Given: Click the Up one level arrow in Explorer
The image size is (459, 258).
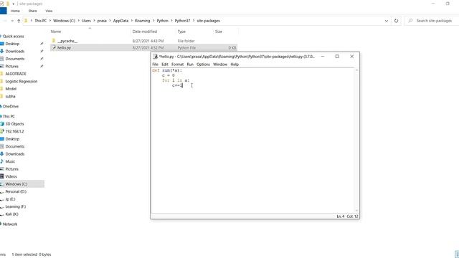Looking at the screenshot, I should click(x=19, y=21).
